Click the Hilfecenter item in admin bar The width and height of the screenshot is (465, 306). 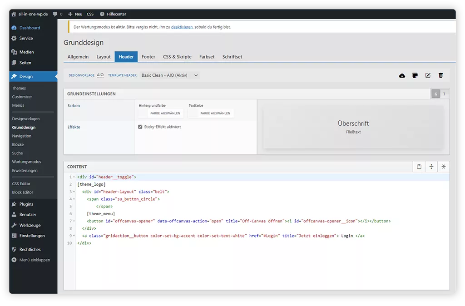113,14
